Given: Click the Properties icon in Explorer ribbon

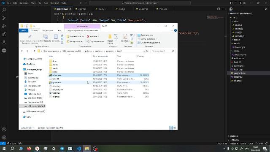Looking at the screenshot, I should coord(125,37).
